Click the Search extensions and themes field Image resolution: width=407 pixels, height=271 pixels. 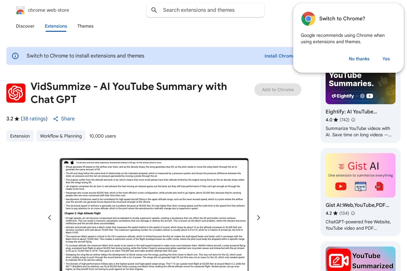pyautogui.click(x=205, y=10)
